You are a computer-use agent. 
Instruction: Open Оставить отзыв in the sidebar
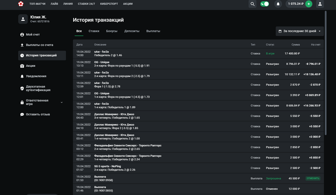coord(38,114)
